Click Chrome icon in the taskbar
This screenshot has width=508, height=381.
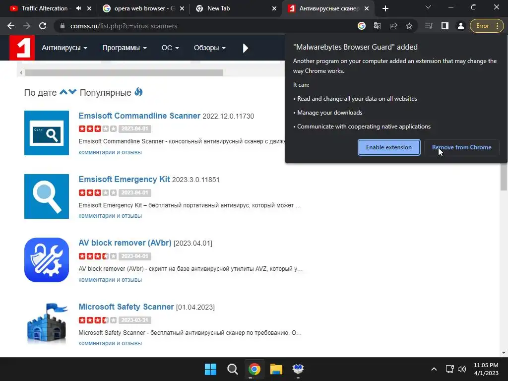tap(254, 369)
